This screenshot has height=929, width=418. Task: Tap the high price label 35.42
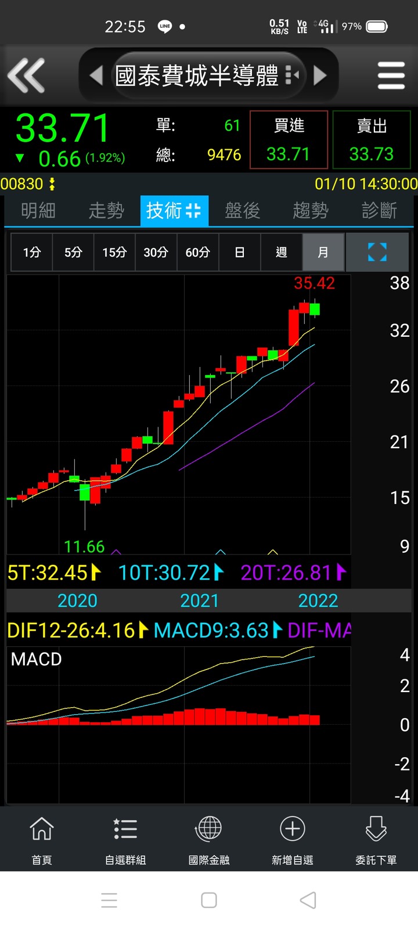point(314,283)
